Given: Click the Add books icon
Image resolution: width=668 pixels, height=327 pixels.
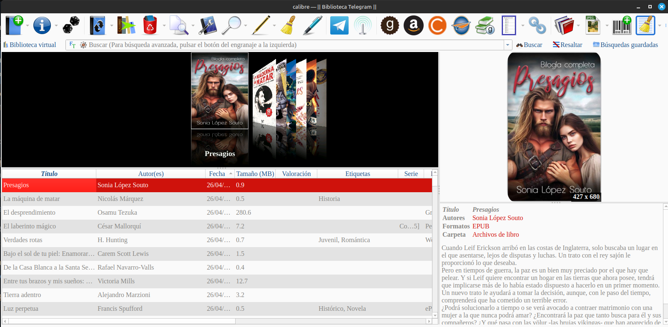Looking at the screenshot, I should coord(14,25).
